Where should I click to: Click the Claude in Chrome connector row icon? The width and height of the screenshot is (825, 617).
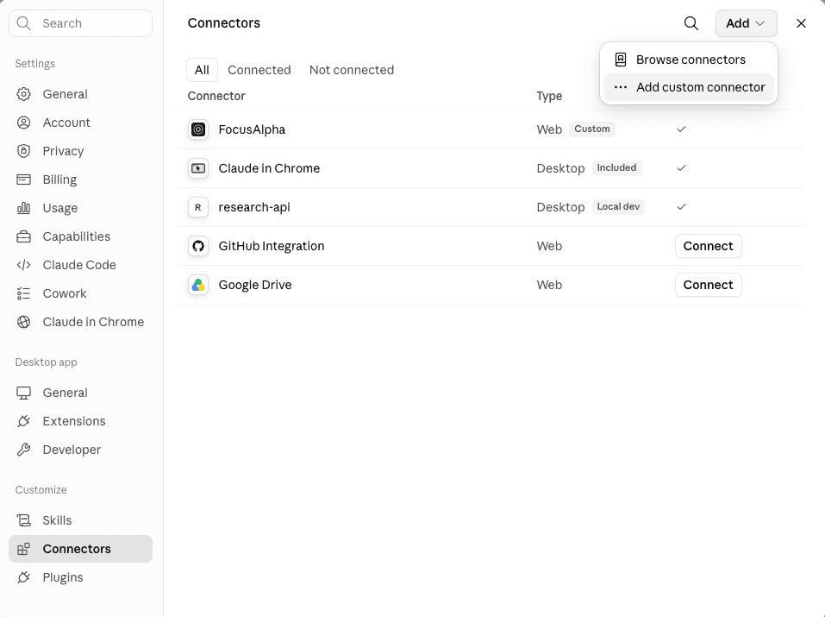click(198, 168)
